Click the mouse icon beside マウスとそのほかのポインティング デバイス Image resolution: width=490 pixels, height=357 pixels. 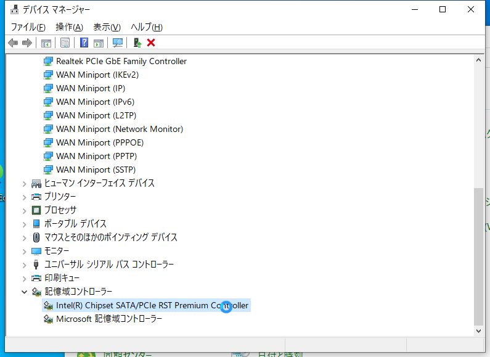click(x=36, y=237)
